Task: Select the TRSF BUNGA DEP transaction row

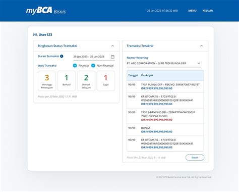Action: pos(165,86)
